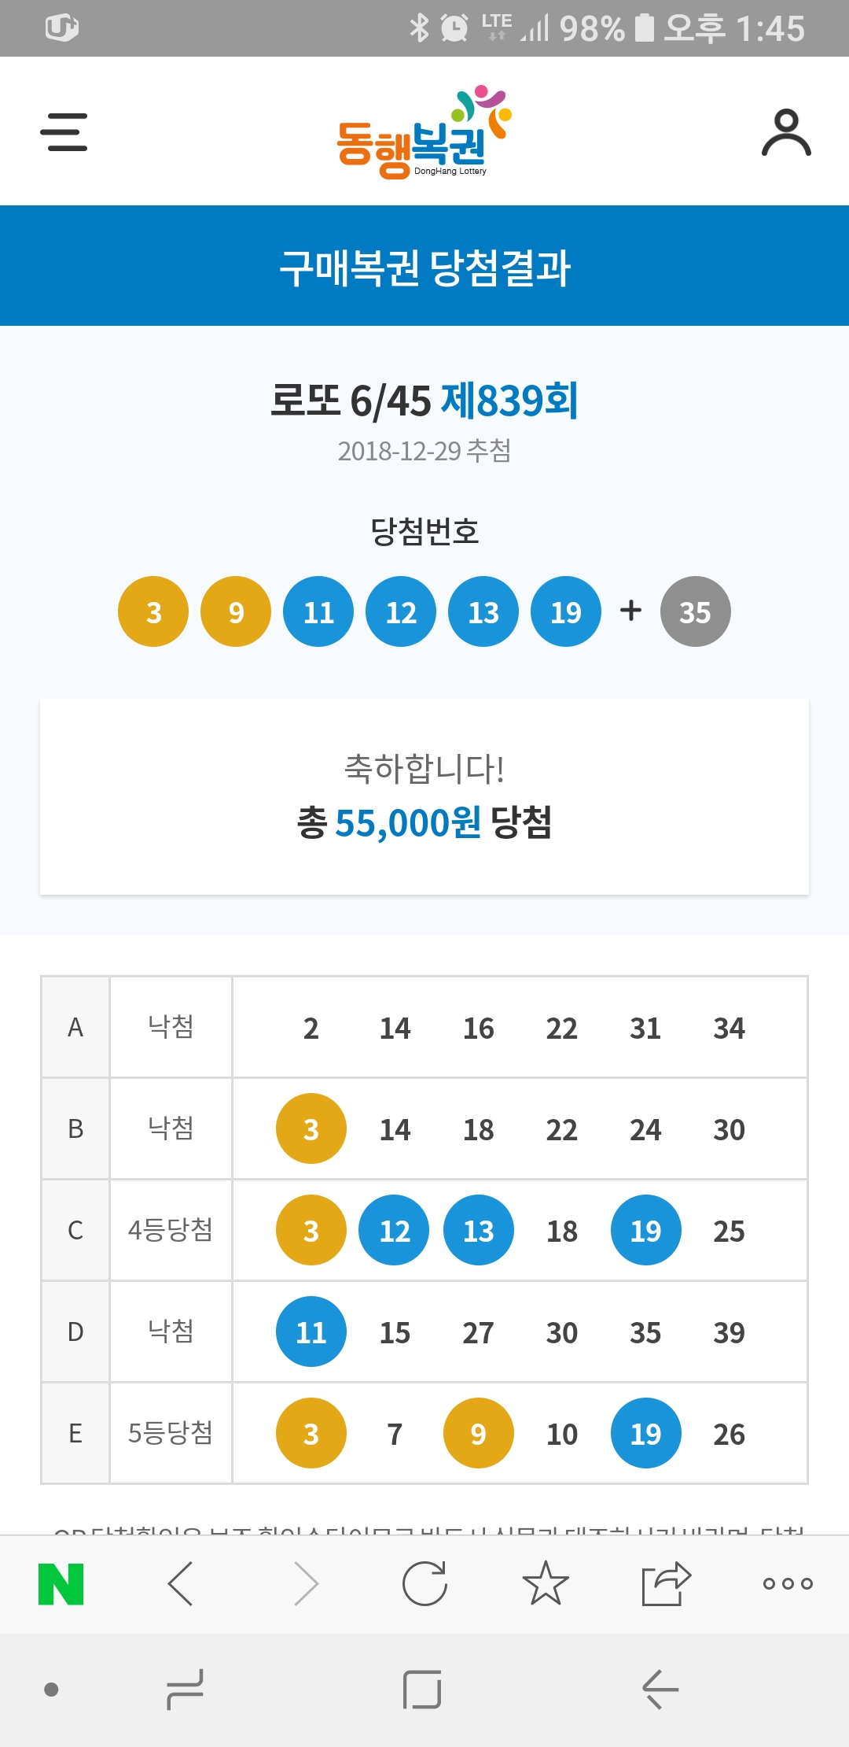
Task: Open the hamburger menu
Action: [x=64, y=131]
